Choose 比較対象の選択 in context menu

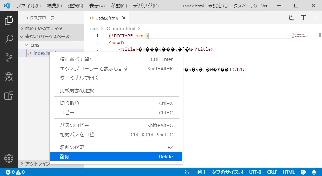(x=116, y=90)
